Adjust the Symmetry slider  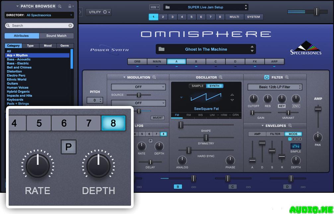click(x=206, y=137)
